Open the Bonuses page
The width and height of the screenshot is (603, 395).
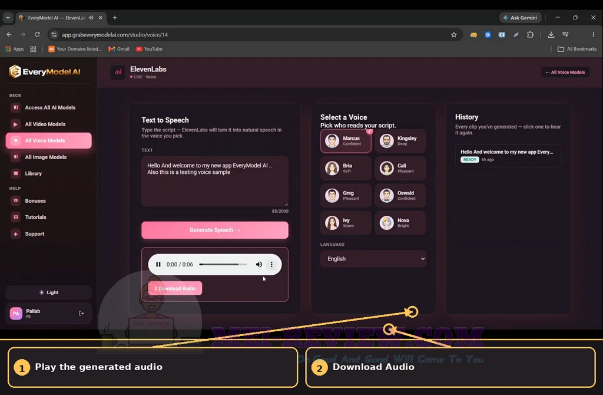pyautogui.click(x=49, y=200)
